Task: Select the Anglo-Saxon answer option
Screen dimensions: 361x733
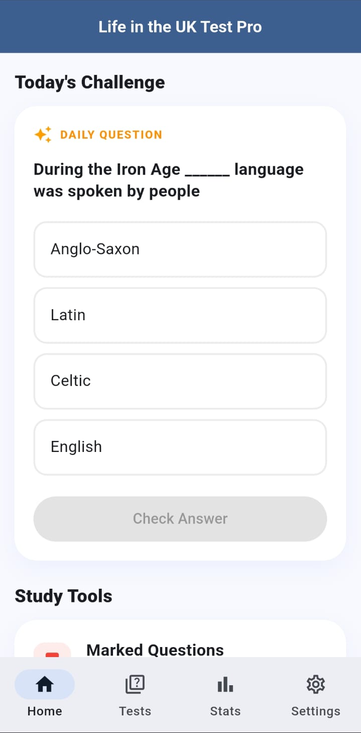Action: pos(180,249)
